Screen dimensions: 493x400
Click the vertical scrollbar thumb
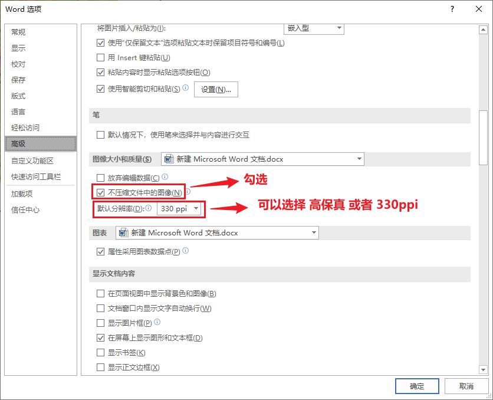tap(483, 137)
